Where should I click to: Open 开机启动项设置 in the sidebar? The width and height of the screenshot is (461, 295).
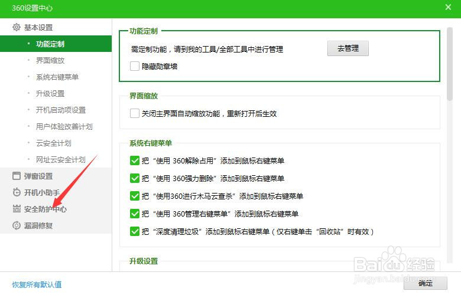(56, 110)
